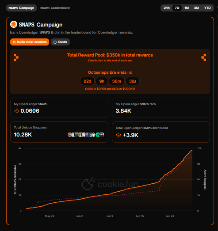Click the Jun 23 chart axis label
The width and height of the screenshot is (218, 231).
(x=170, y=216)
